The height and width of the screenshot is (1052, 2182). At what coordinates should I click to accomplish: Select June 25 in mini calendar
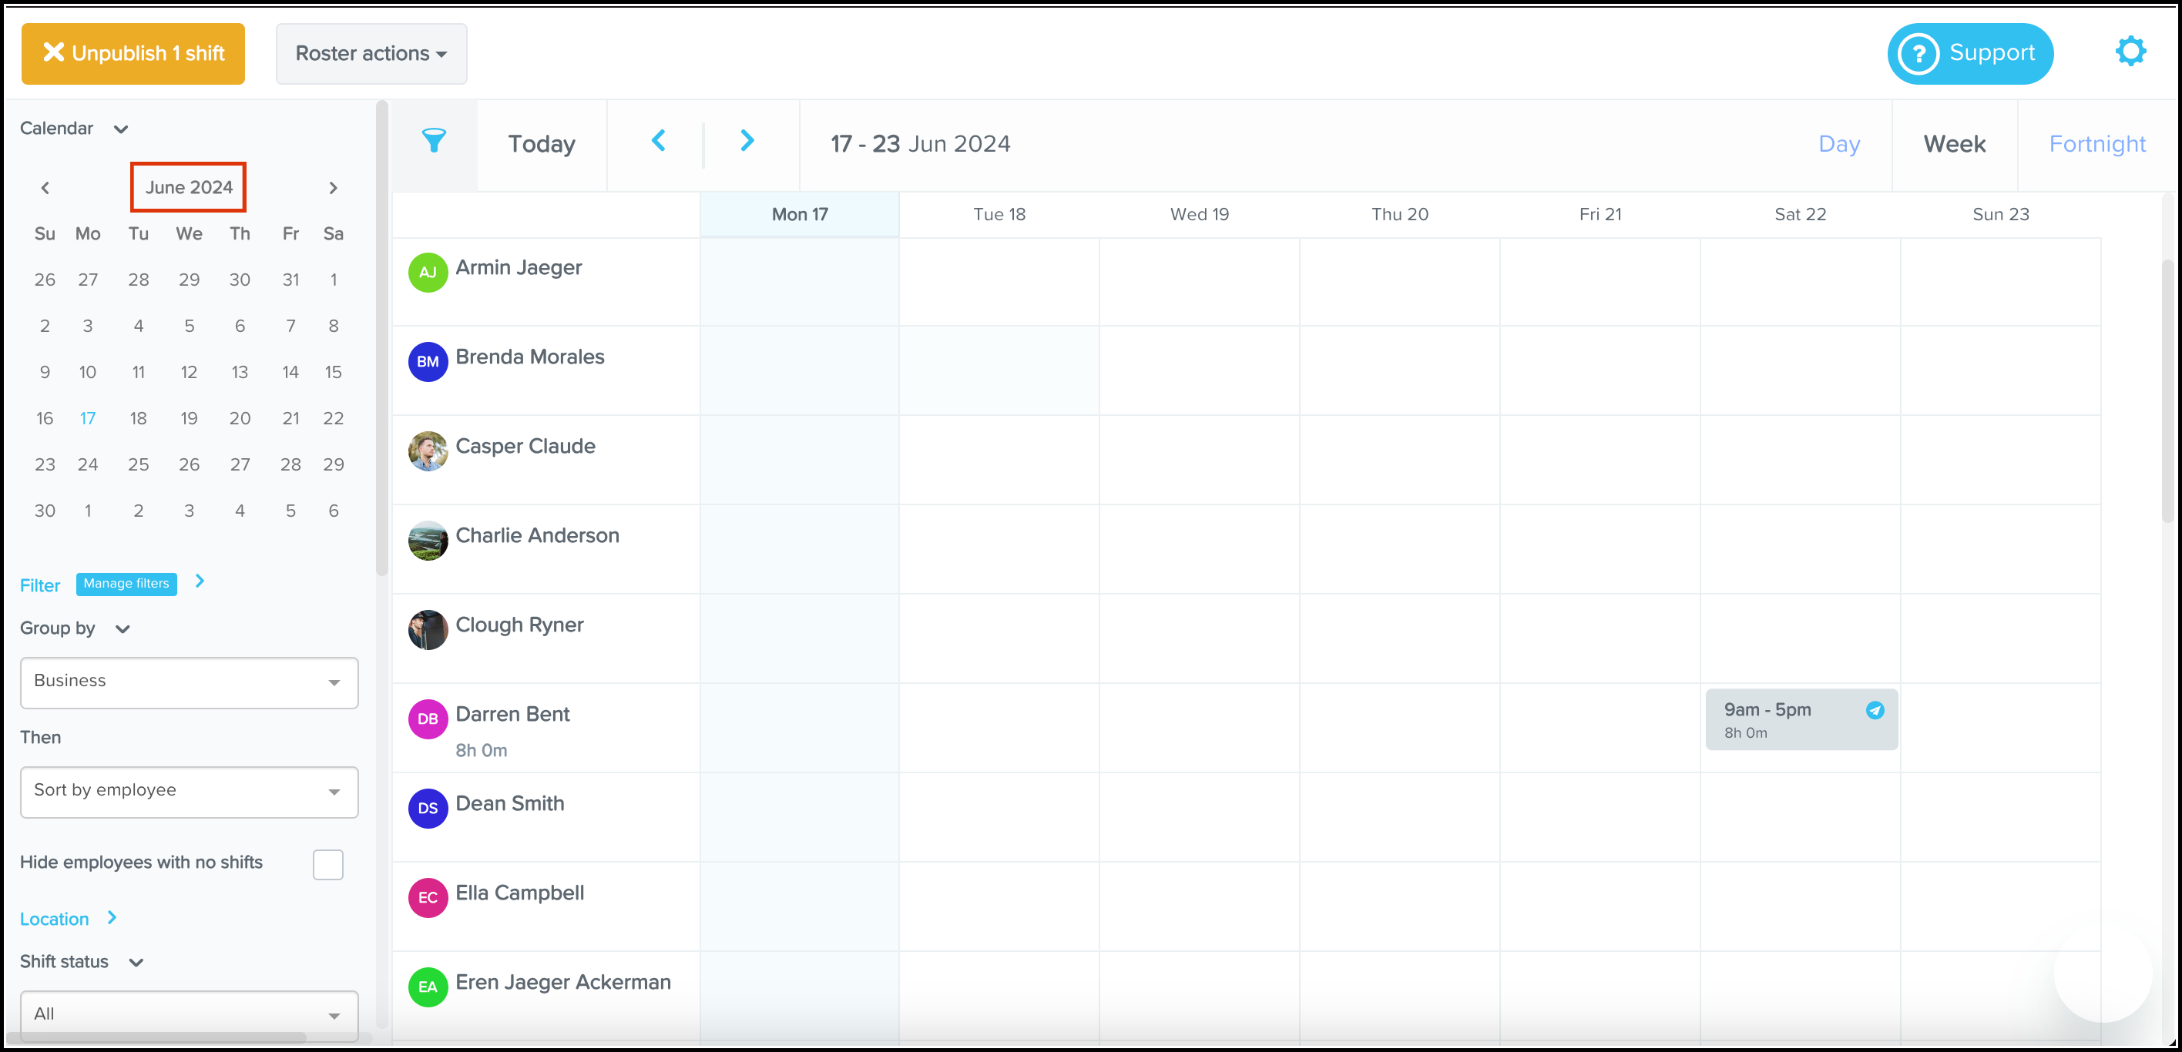click(x=138, y=464)
